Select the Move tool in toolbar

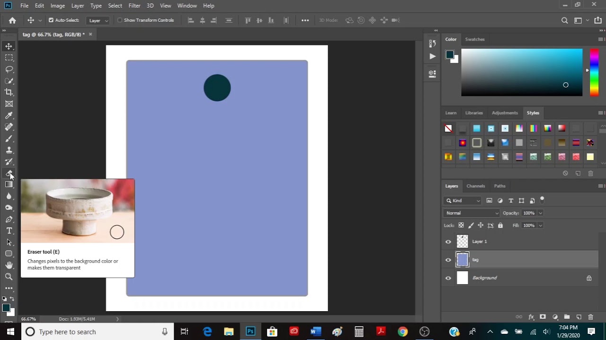[x=9, y=46]
